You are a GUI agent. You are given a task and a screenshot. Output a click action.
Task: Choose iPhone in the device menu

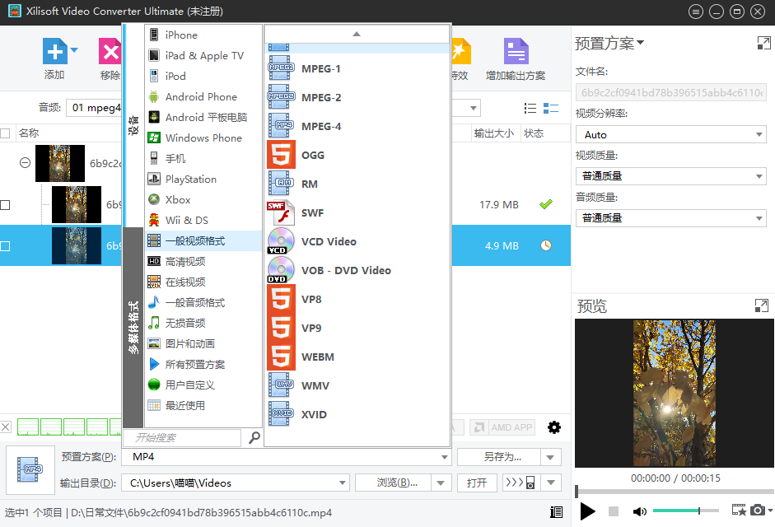click(x=182, y=34)
